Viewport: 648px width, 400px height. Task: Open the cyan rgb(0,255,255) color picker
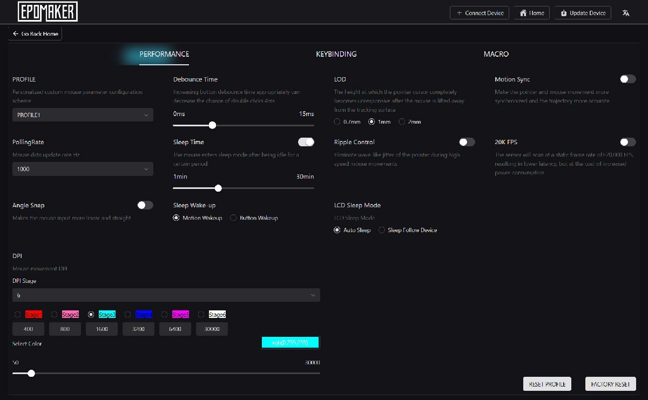coord(291,342)
